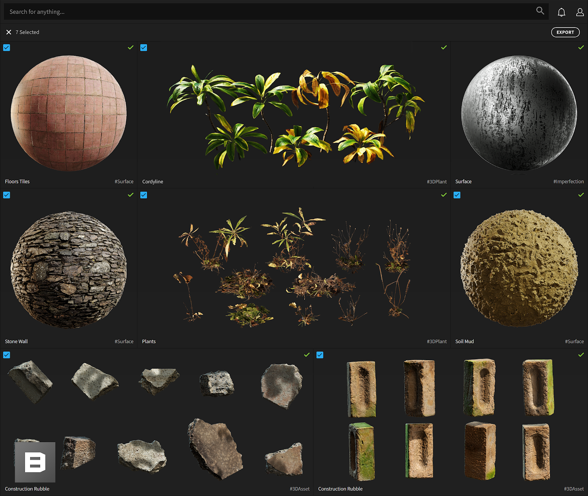This screenshot has height=496, width=588.
Task: Open the Soil Mud sphere preview
Action: (519, 268)
